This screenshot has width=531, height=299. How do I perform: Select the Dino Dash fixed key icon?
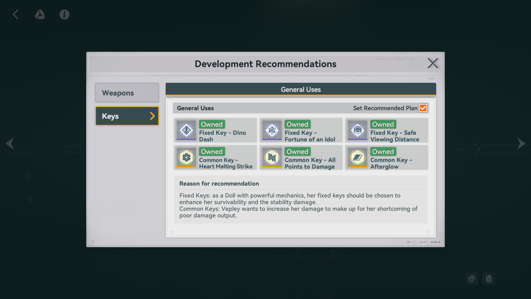click(186, 130)
